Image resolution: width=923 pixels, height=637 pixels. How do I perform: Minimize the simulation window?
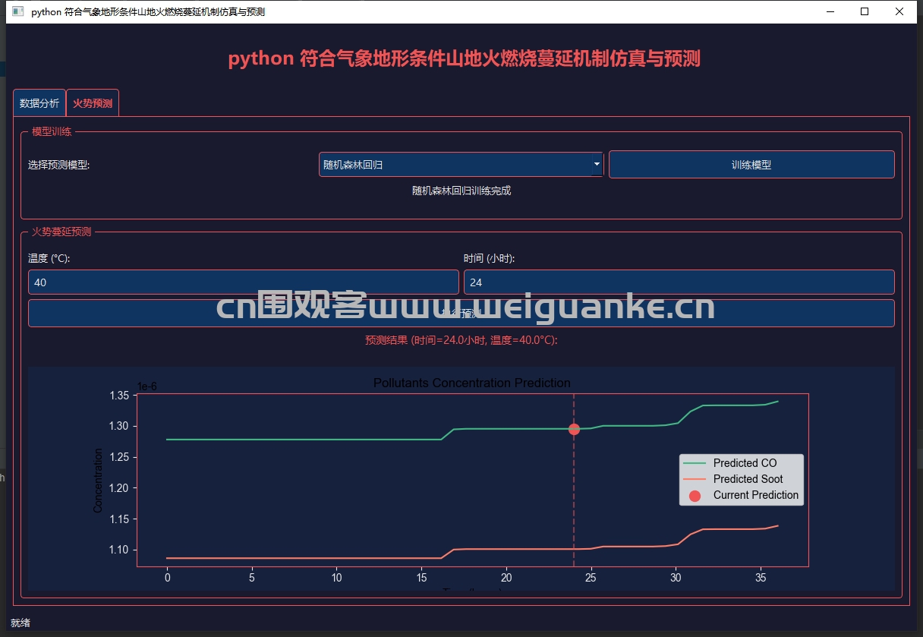pyautogui.click(x=830, y=11)
